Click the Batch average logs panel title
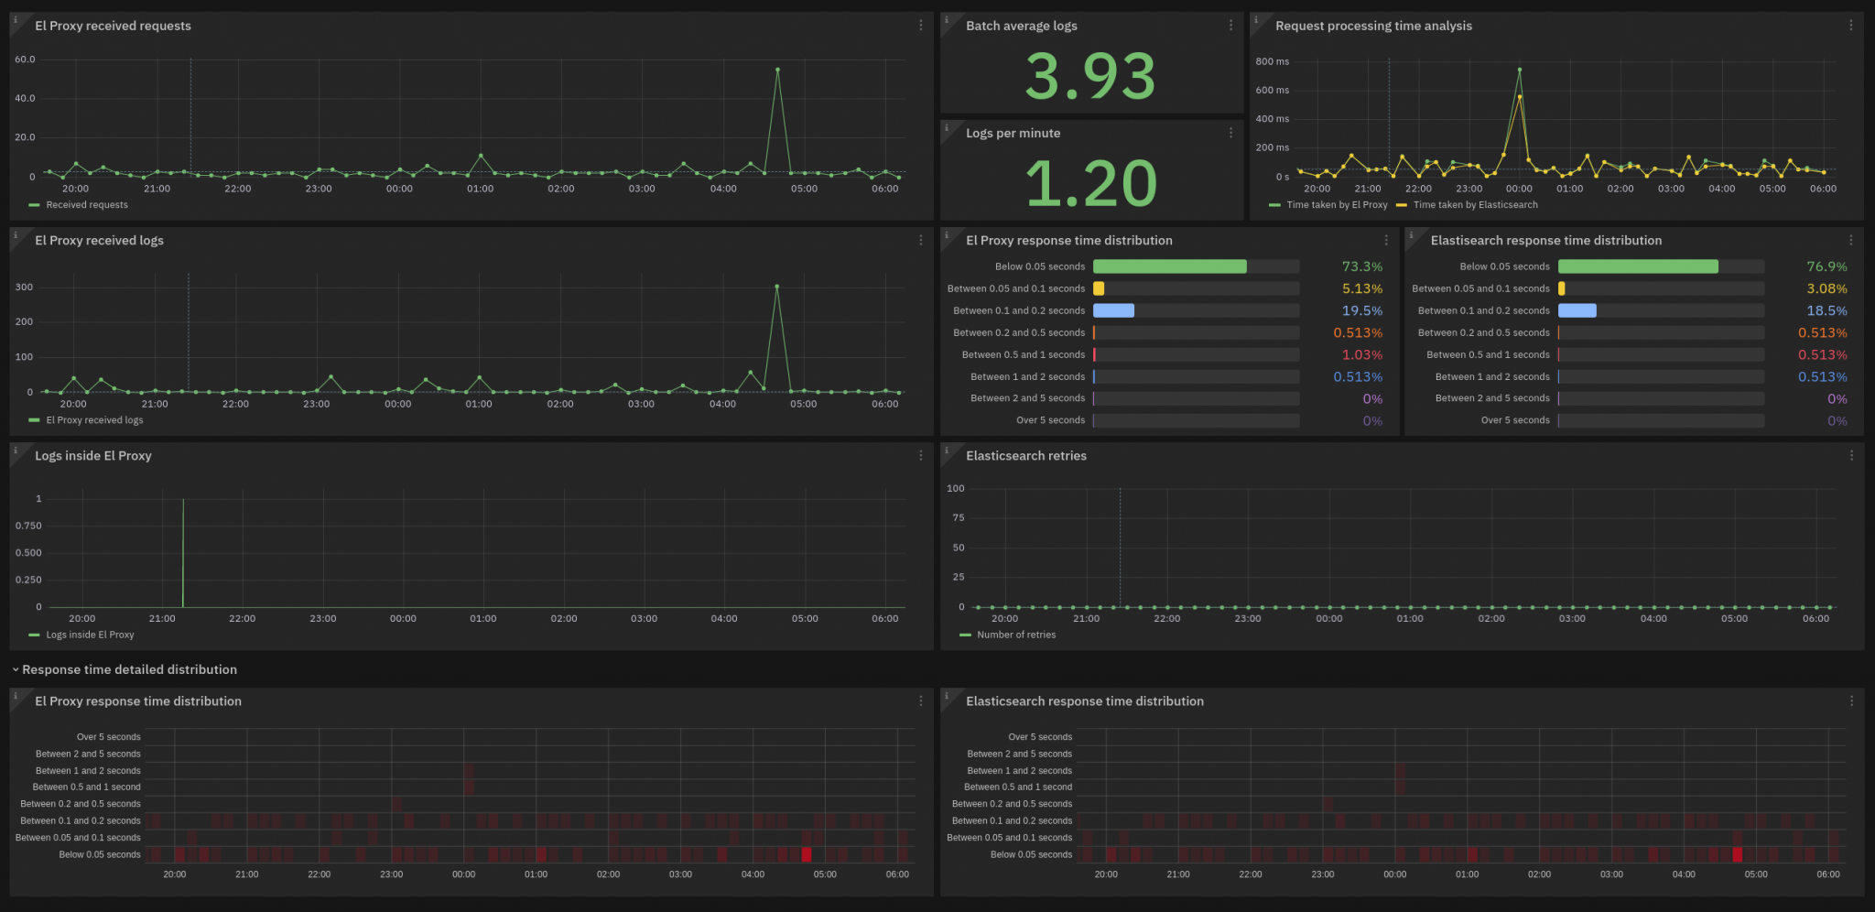Screen dimensions: 1875x912 [x=1023, y=26]
